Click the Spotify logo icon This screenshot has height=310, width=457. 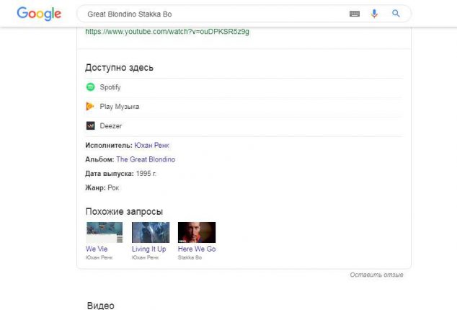point(90,87)
